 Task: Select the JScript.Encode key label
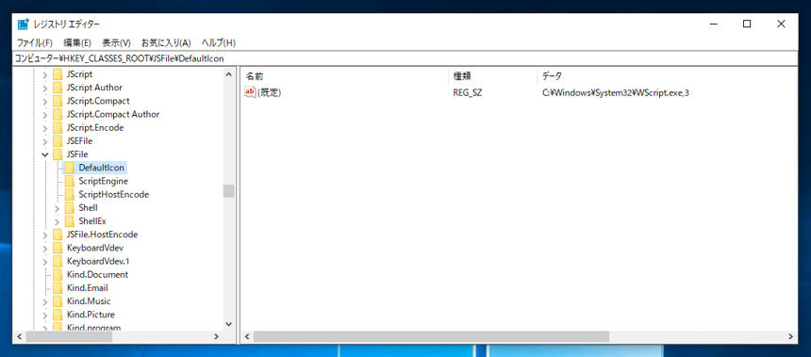click(x=95, y=127)
